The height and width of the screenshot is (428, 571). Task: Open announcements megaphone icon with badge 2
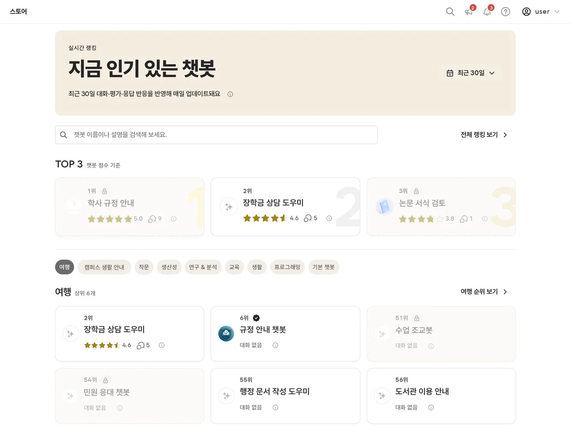point(469,12)
